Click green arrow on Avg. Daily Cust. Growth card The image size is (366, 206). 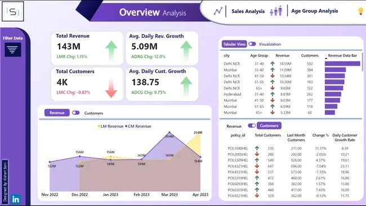tap(186, 87)
